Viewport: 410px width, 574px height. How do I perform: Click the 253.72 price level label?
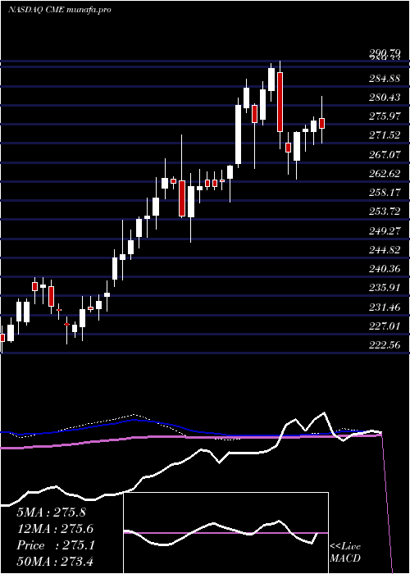384,212
